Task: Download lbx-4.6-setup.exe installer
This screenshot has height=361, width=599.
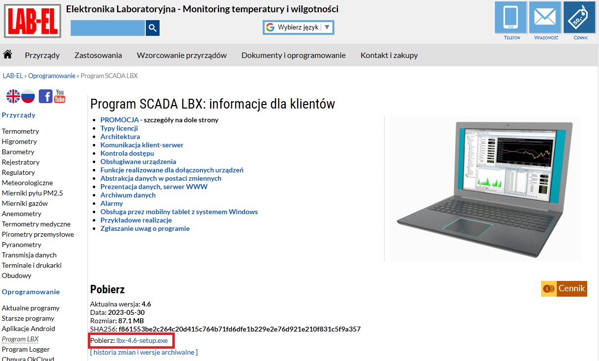Action: pyautogui.click(x=142, y=340)
